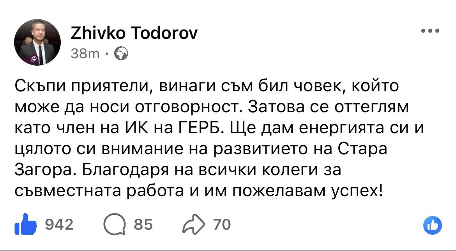Open Zhivko Todorov's profile via his name
456x251 pixels.
133,33
